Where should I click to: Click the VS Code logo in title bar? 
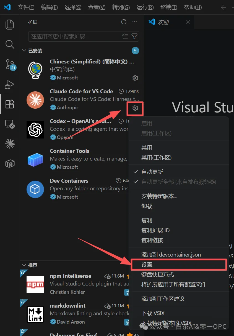point(7,7)
